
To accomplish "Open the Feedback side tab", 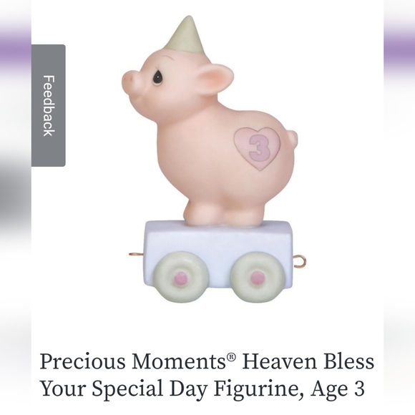I will pyautogui.click(x=49, y=105).
